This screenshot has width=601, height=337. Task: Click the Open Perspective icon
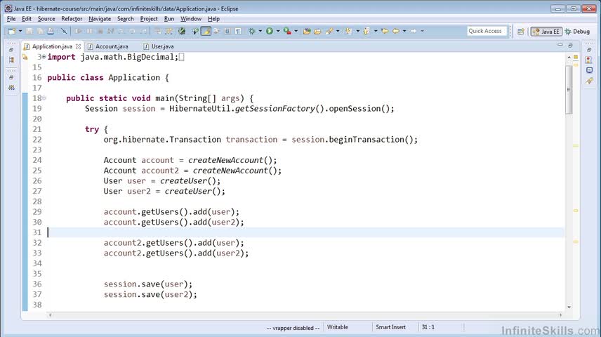520,32
